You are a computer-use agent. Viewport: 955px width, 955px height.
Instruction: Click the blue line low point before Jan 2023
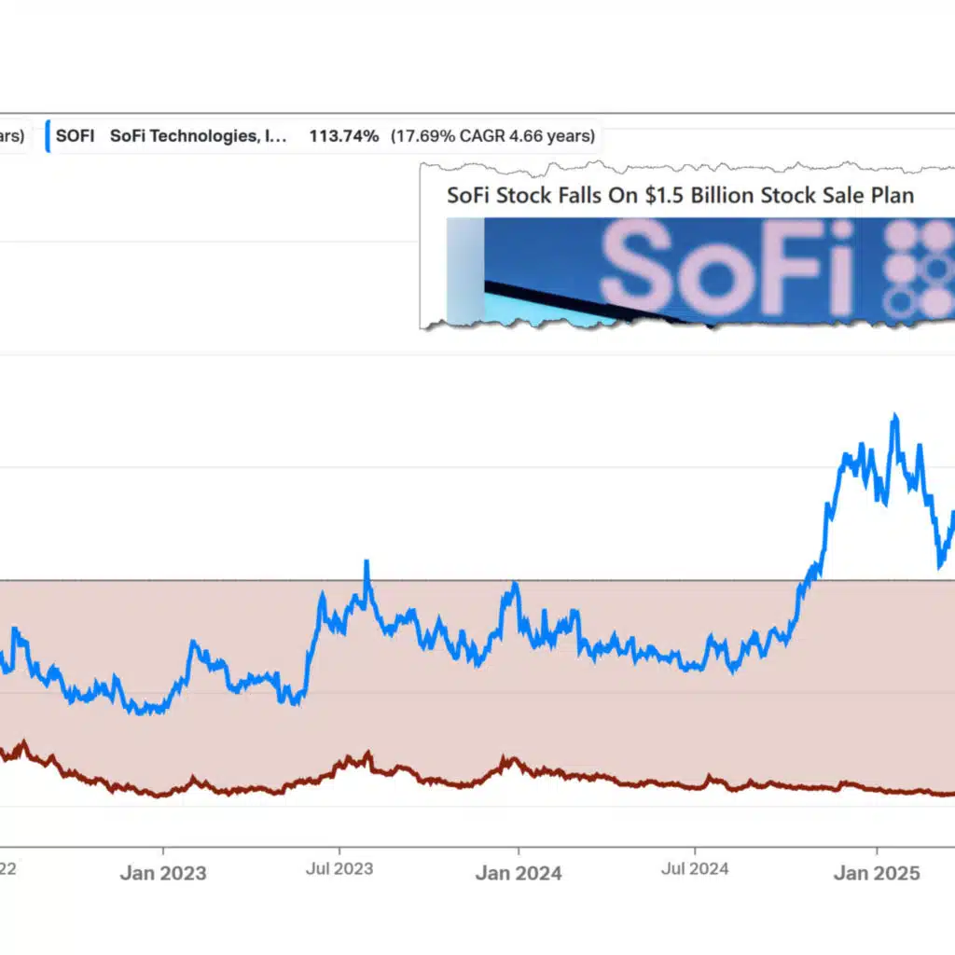point(140,712)
